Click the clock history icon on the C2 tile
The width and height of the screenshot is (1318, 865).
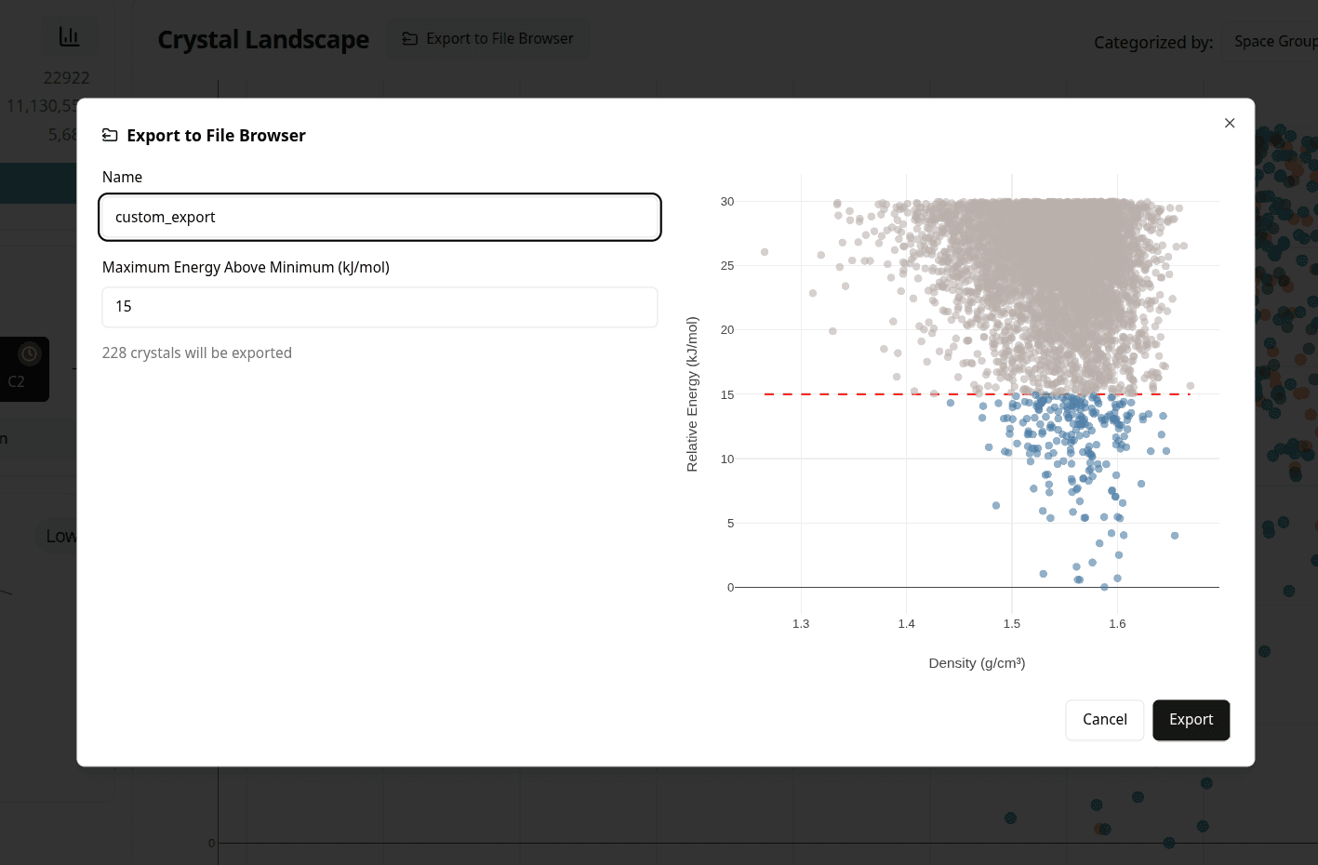(x=27, y=353)
